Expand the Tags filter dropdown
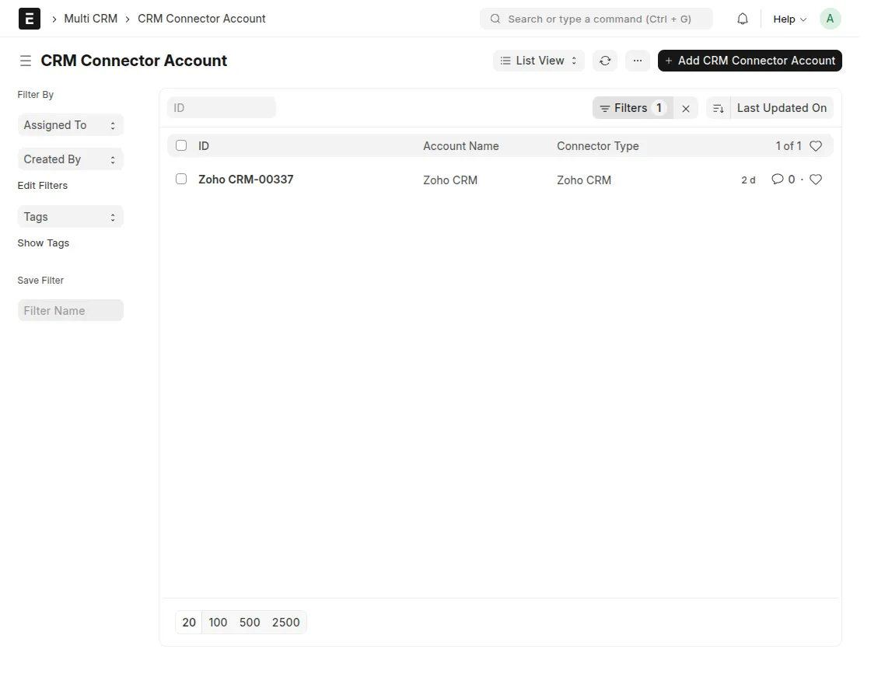Screen dimensions: 871x684 70,216
